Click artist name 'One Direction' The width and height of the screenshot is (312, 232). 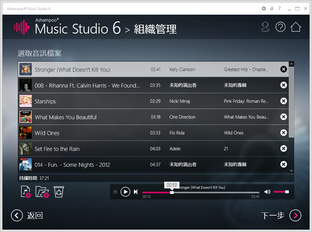pos(183,117)
